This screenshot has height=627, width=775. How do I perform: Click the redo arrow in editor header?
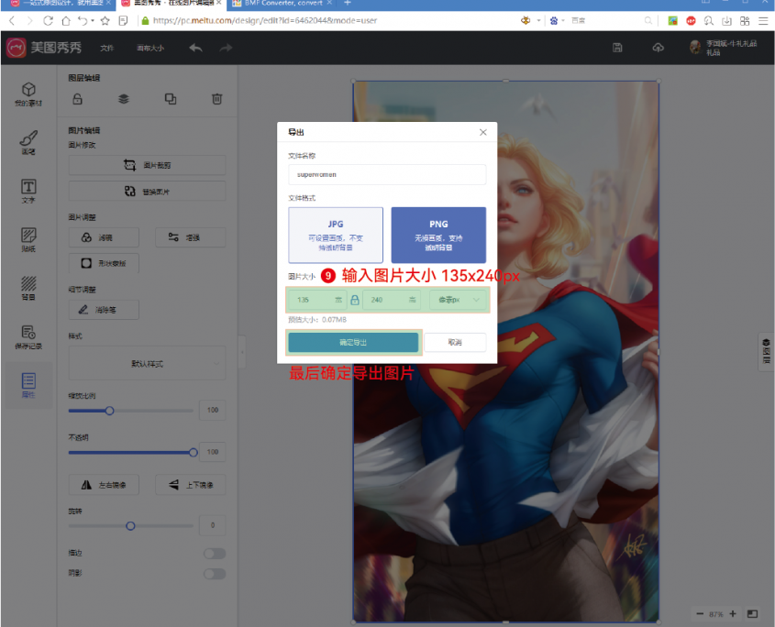click(226, 48)
